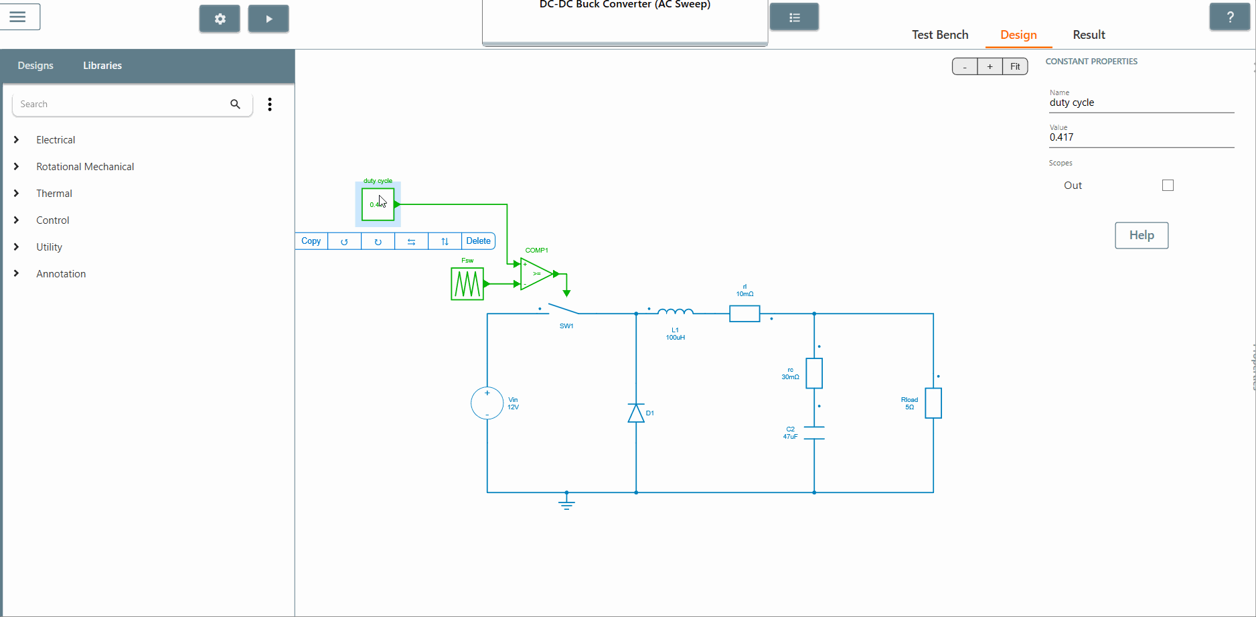Flip component horizontally

point(411,241)
